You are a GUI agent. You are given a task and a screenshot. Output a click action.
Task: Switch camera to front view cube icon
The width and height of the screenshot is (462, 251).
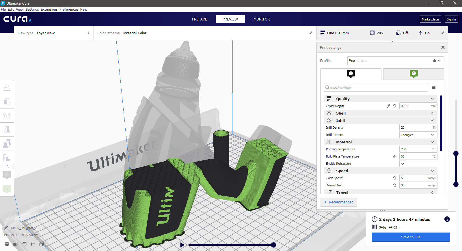coord(16,244)
